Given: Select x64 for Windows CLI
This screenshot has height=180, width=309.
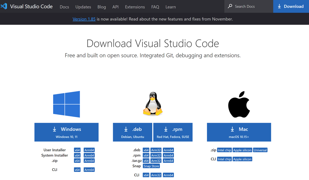Looking at the screenshot, I should (x=77, y=170).
